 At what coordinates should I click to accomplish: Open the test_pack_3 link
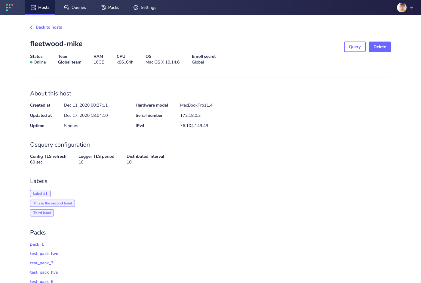(42, 263)
